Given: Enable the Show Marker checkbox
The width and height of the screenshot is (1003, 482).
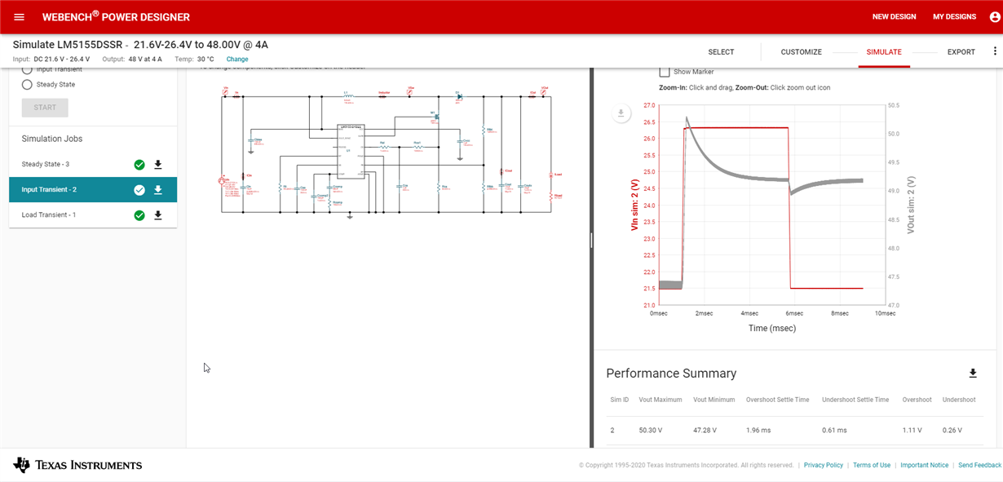Looking at the screenshot, I should pyautogui.click(x=665, y=72).
